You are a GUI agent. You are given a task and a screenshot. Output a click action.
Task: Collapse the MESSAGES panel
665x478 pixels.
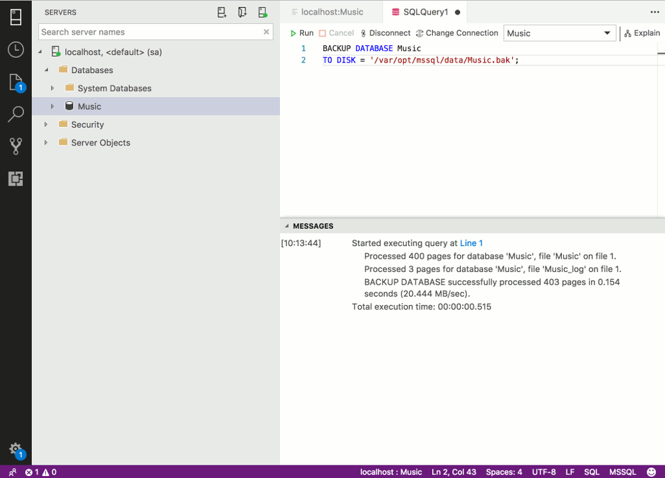click(287, 226)
